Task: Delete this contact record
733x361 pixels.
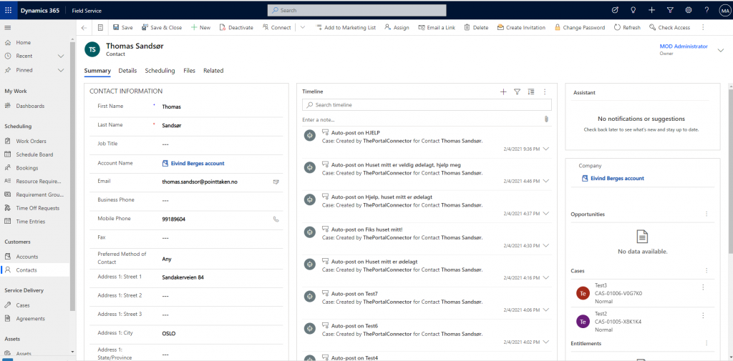Action: [476, 28]
